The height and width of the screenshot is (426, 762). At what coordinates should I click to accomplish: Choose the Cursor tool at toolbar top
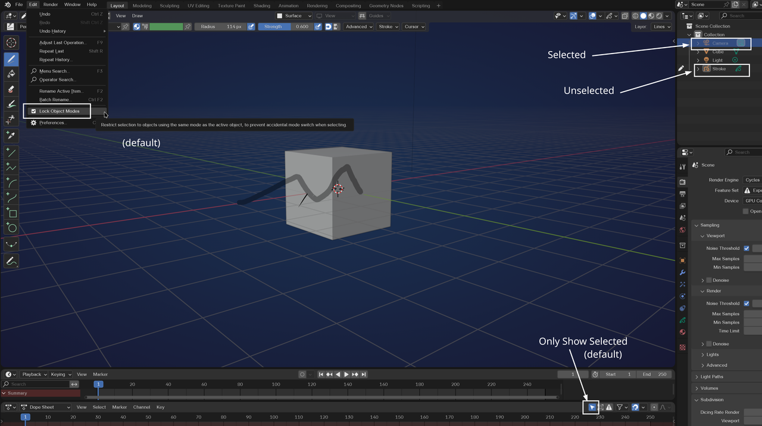11,42
